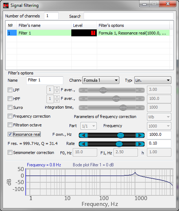Open the Type dropdown showing Lin.

click(x=153, y=80)
